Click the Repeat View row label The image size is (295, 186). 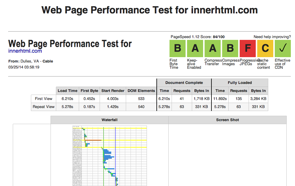click(x=43, y=107)
